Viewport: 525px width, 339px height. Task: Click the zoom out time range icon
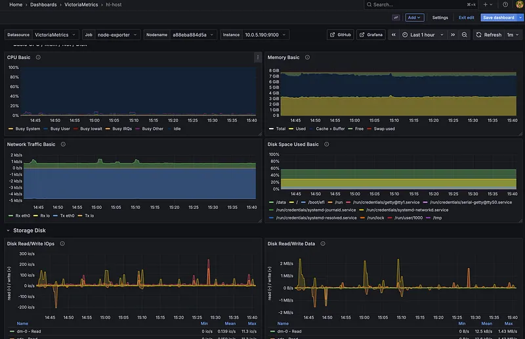465,35
